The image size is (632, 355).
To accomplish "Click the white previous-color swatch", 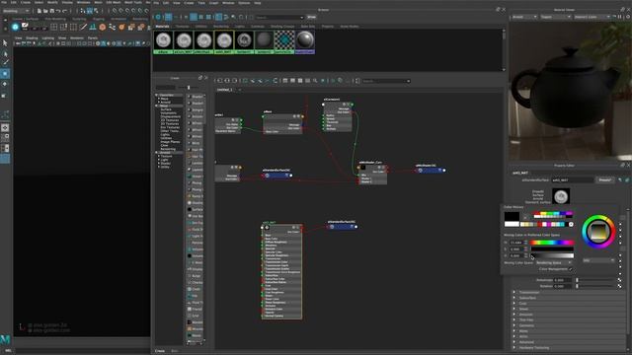I will (512, 224).
